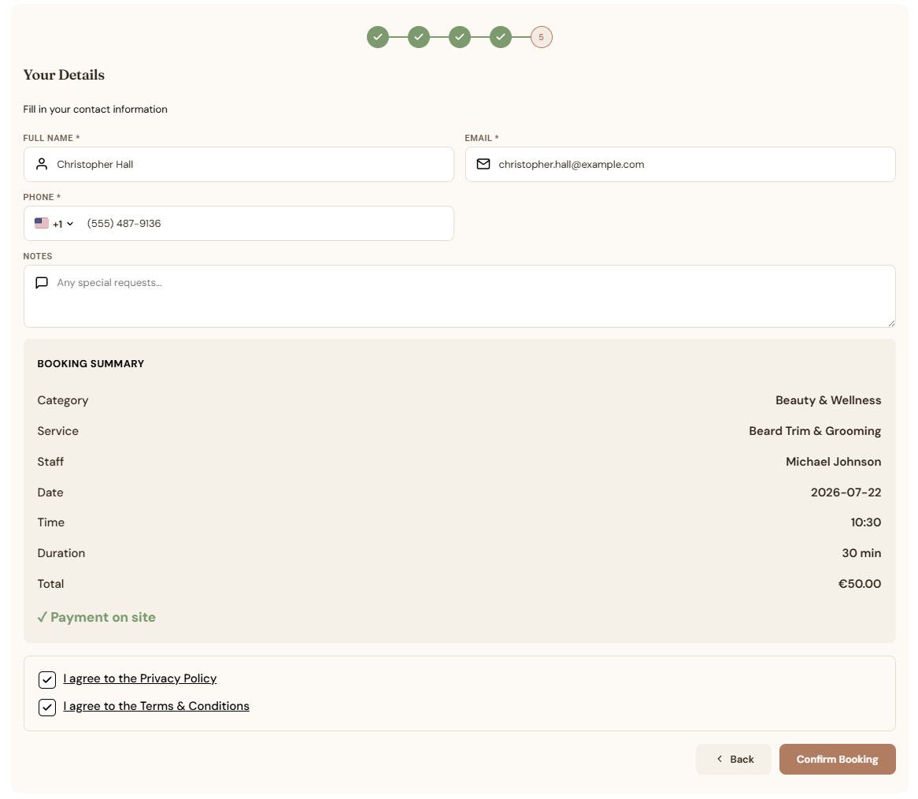Click the 'Category' summary row label
Image resolution: width=918 pixels, height=799 pixels.
tap(63, 400)
